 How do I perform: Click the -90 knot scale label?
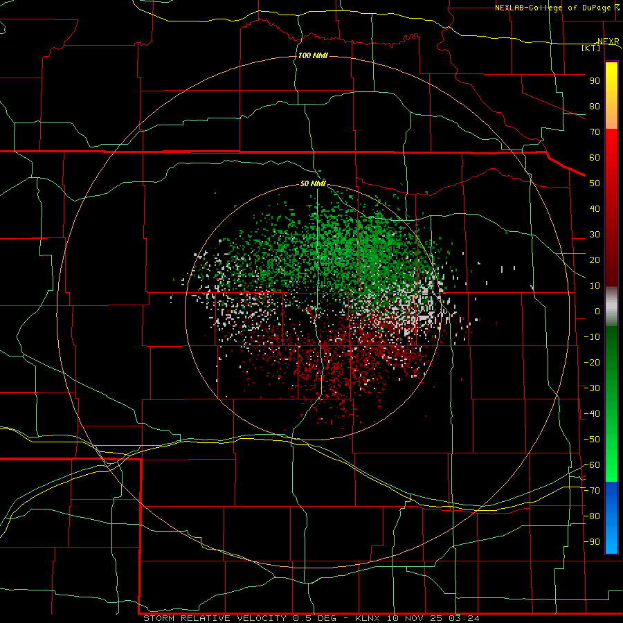592,542
